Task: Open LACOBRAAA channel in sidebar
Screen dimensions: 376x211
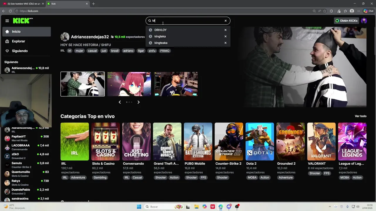Action: tap(26, 147)
